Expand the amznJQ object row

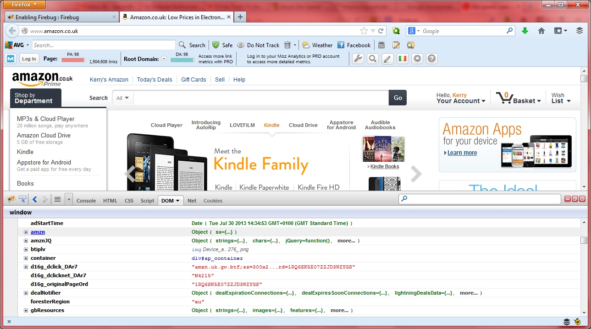(26, 241)
